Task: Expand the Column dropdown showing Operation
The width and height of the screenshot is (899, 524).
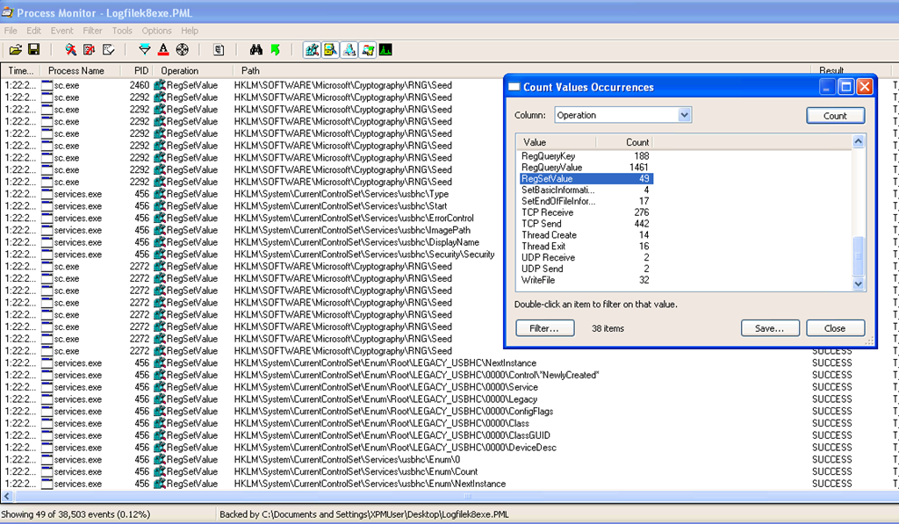Action: pos(685,115)
